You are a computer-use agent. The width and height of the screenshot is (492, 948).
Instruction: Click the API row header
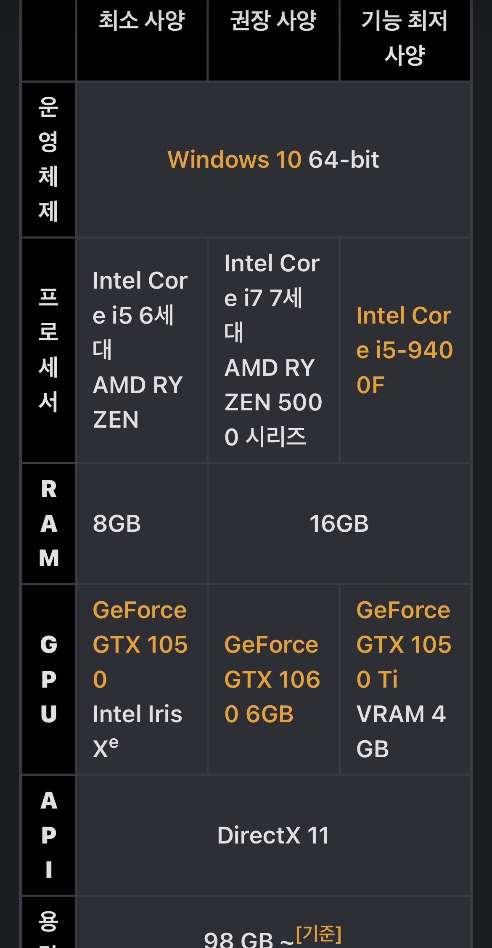pyautogui.click(x=49, y=835)
